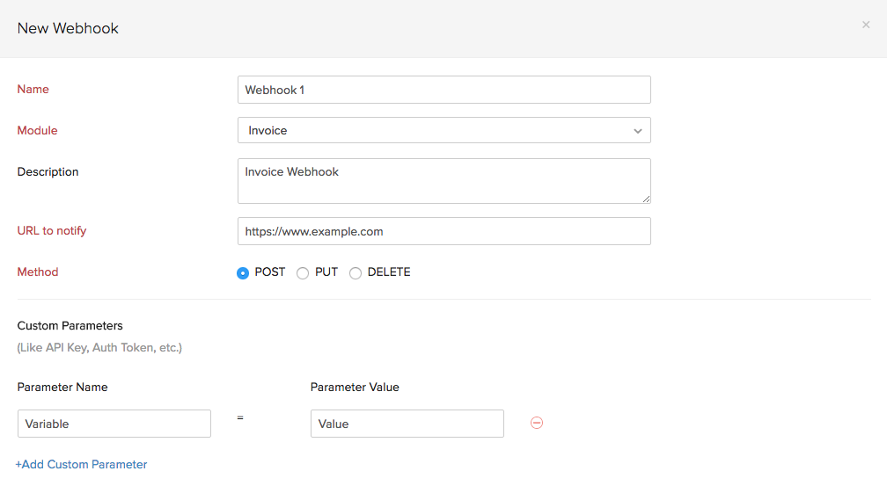This screenshot has height=493, width=887.
Task: Click the Parameter Value input box
Action: point(407,424)
